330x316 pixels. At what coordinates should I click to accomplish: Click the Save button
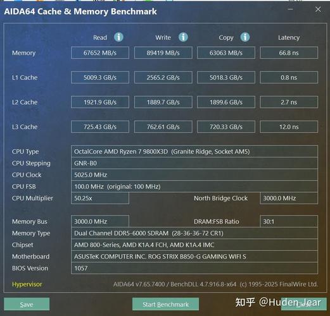click(27, 304)
